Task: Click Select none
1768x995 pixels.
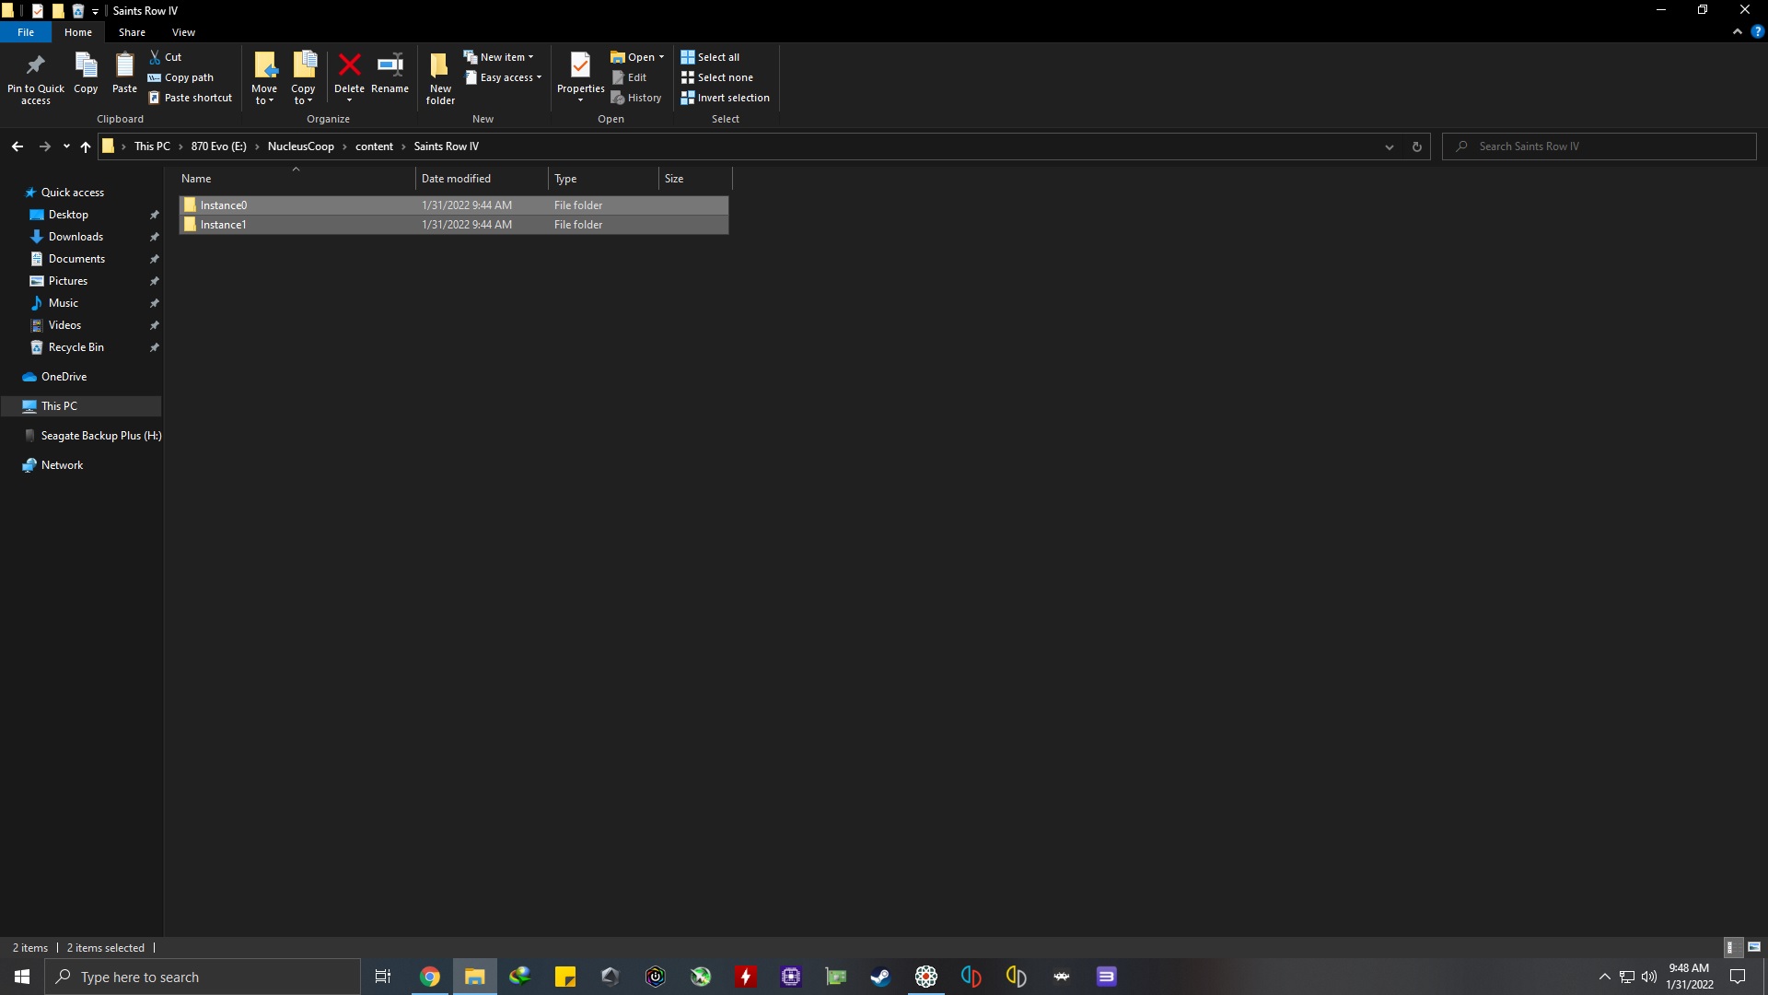Action: tap(716, 77)
